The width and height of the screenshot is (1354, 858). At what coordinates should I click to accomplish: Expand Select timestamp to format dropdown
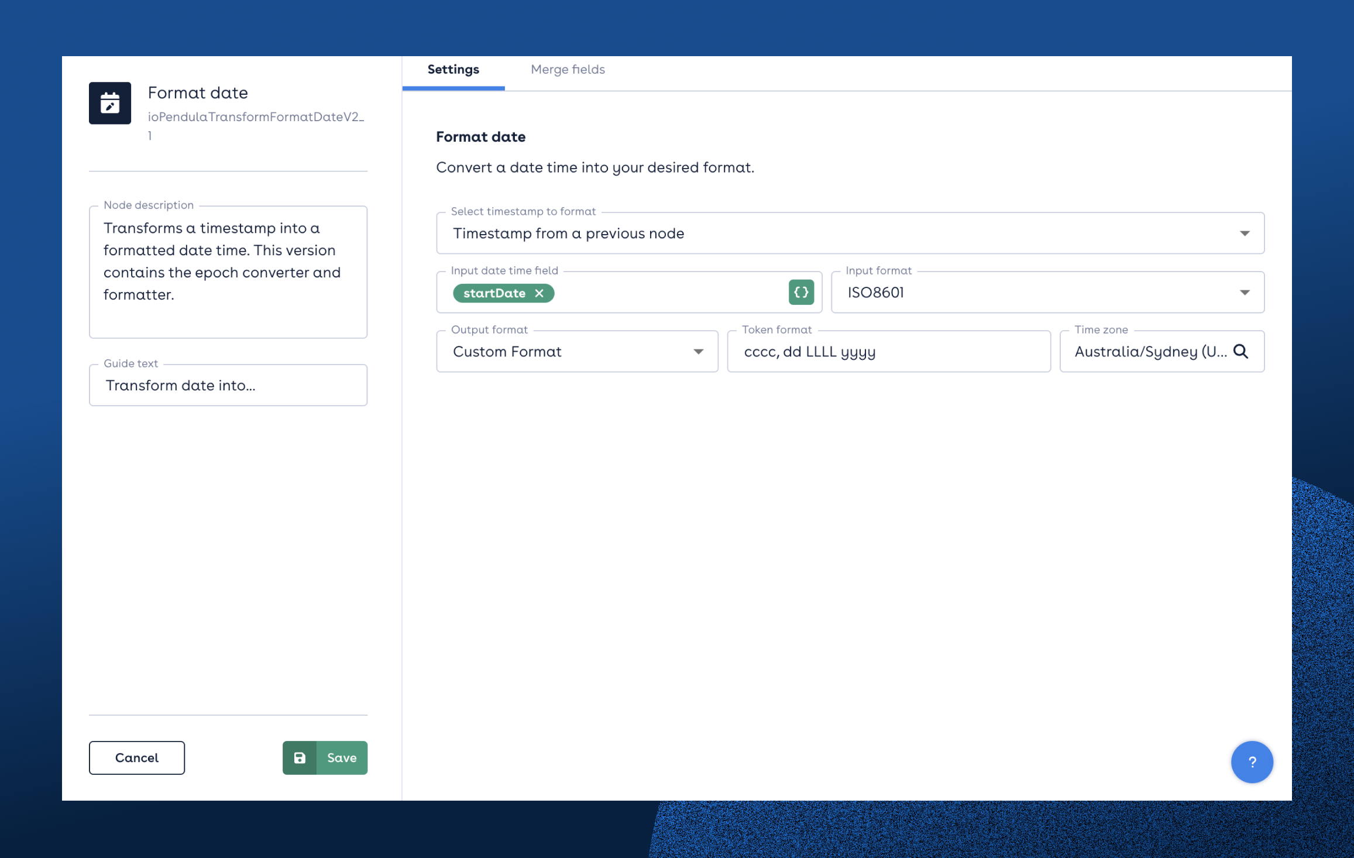tap(850, 233)
